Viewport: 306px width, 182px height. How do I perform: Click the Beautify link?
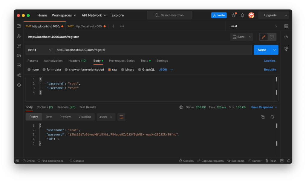[270, 70]
